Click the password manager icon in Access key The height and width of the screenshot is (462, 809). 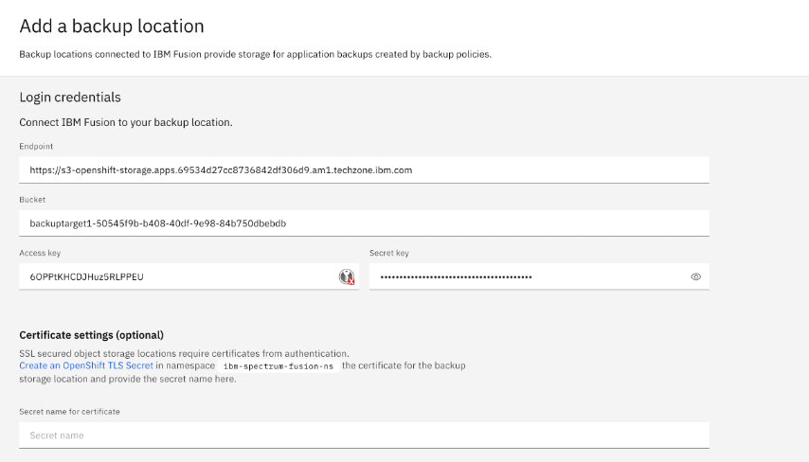pos(347,276)
